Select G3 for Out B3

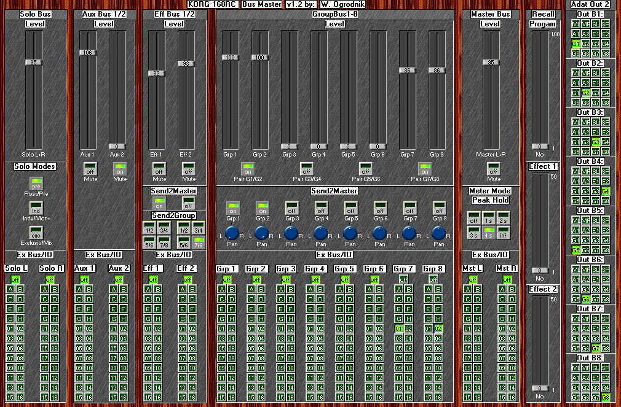(x=596, y=142)
